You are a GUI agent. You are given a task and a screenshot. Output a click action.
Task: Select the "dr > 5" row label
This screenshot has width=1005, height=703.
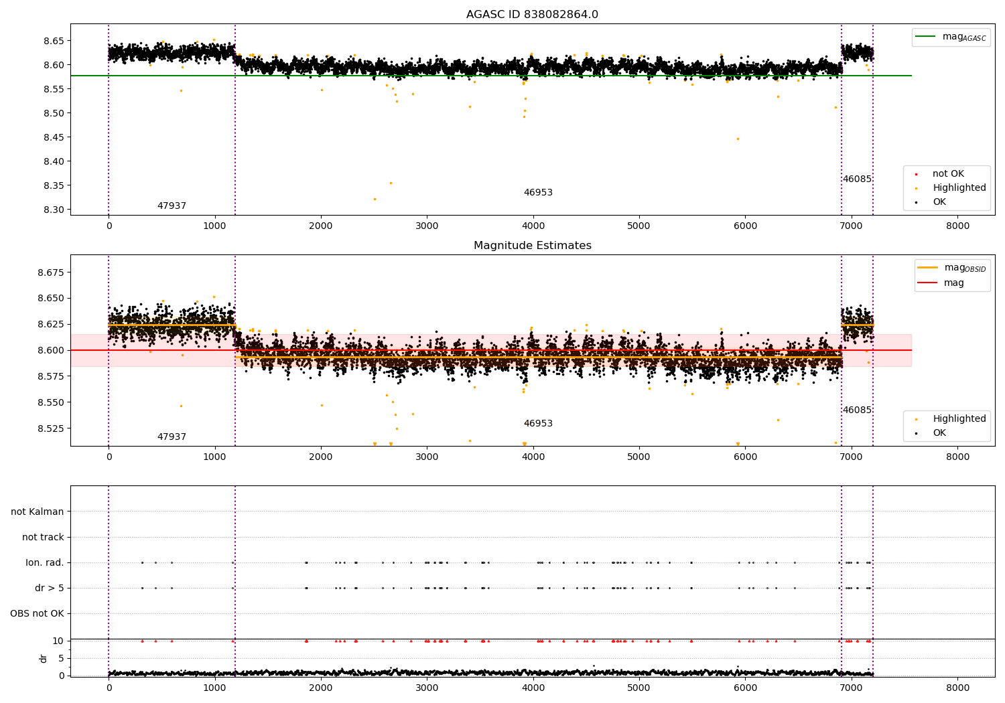(x=50, y=589)
